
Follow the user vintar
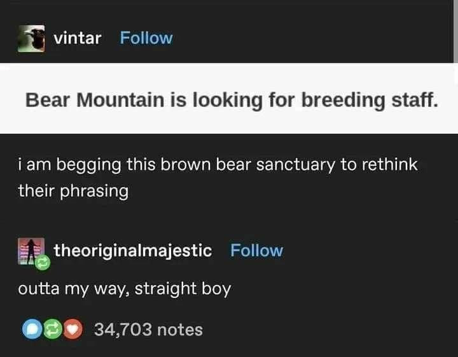click(146, 38)
